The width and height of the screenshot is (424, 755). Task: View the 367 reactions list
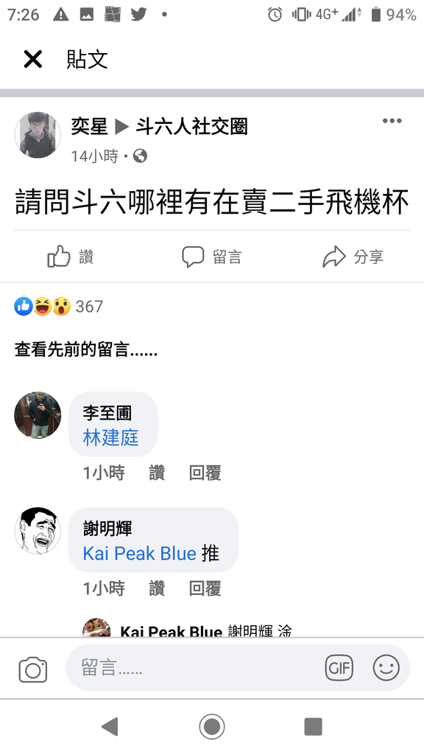[x=89, y=306]
